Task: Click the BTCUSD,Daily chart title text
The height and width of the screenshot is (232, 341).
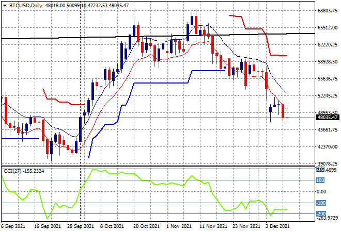Action: pyautogui.click(x=26, y=5)
